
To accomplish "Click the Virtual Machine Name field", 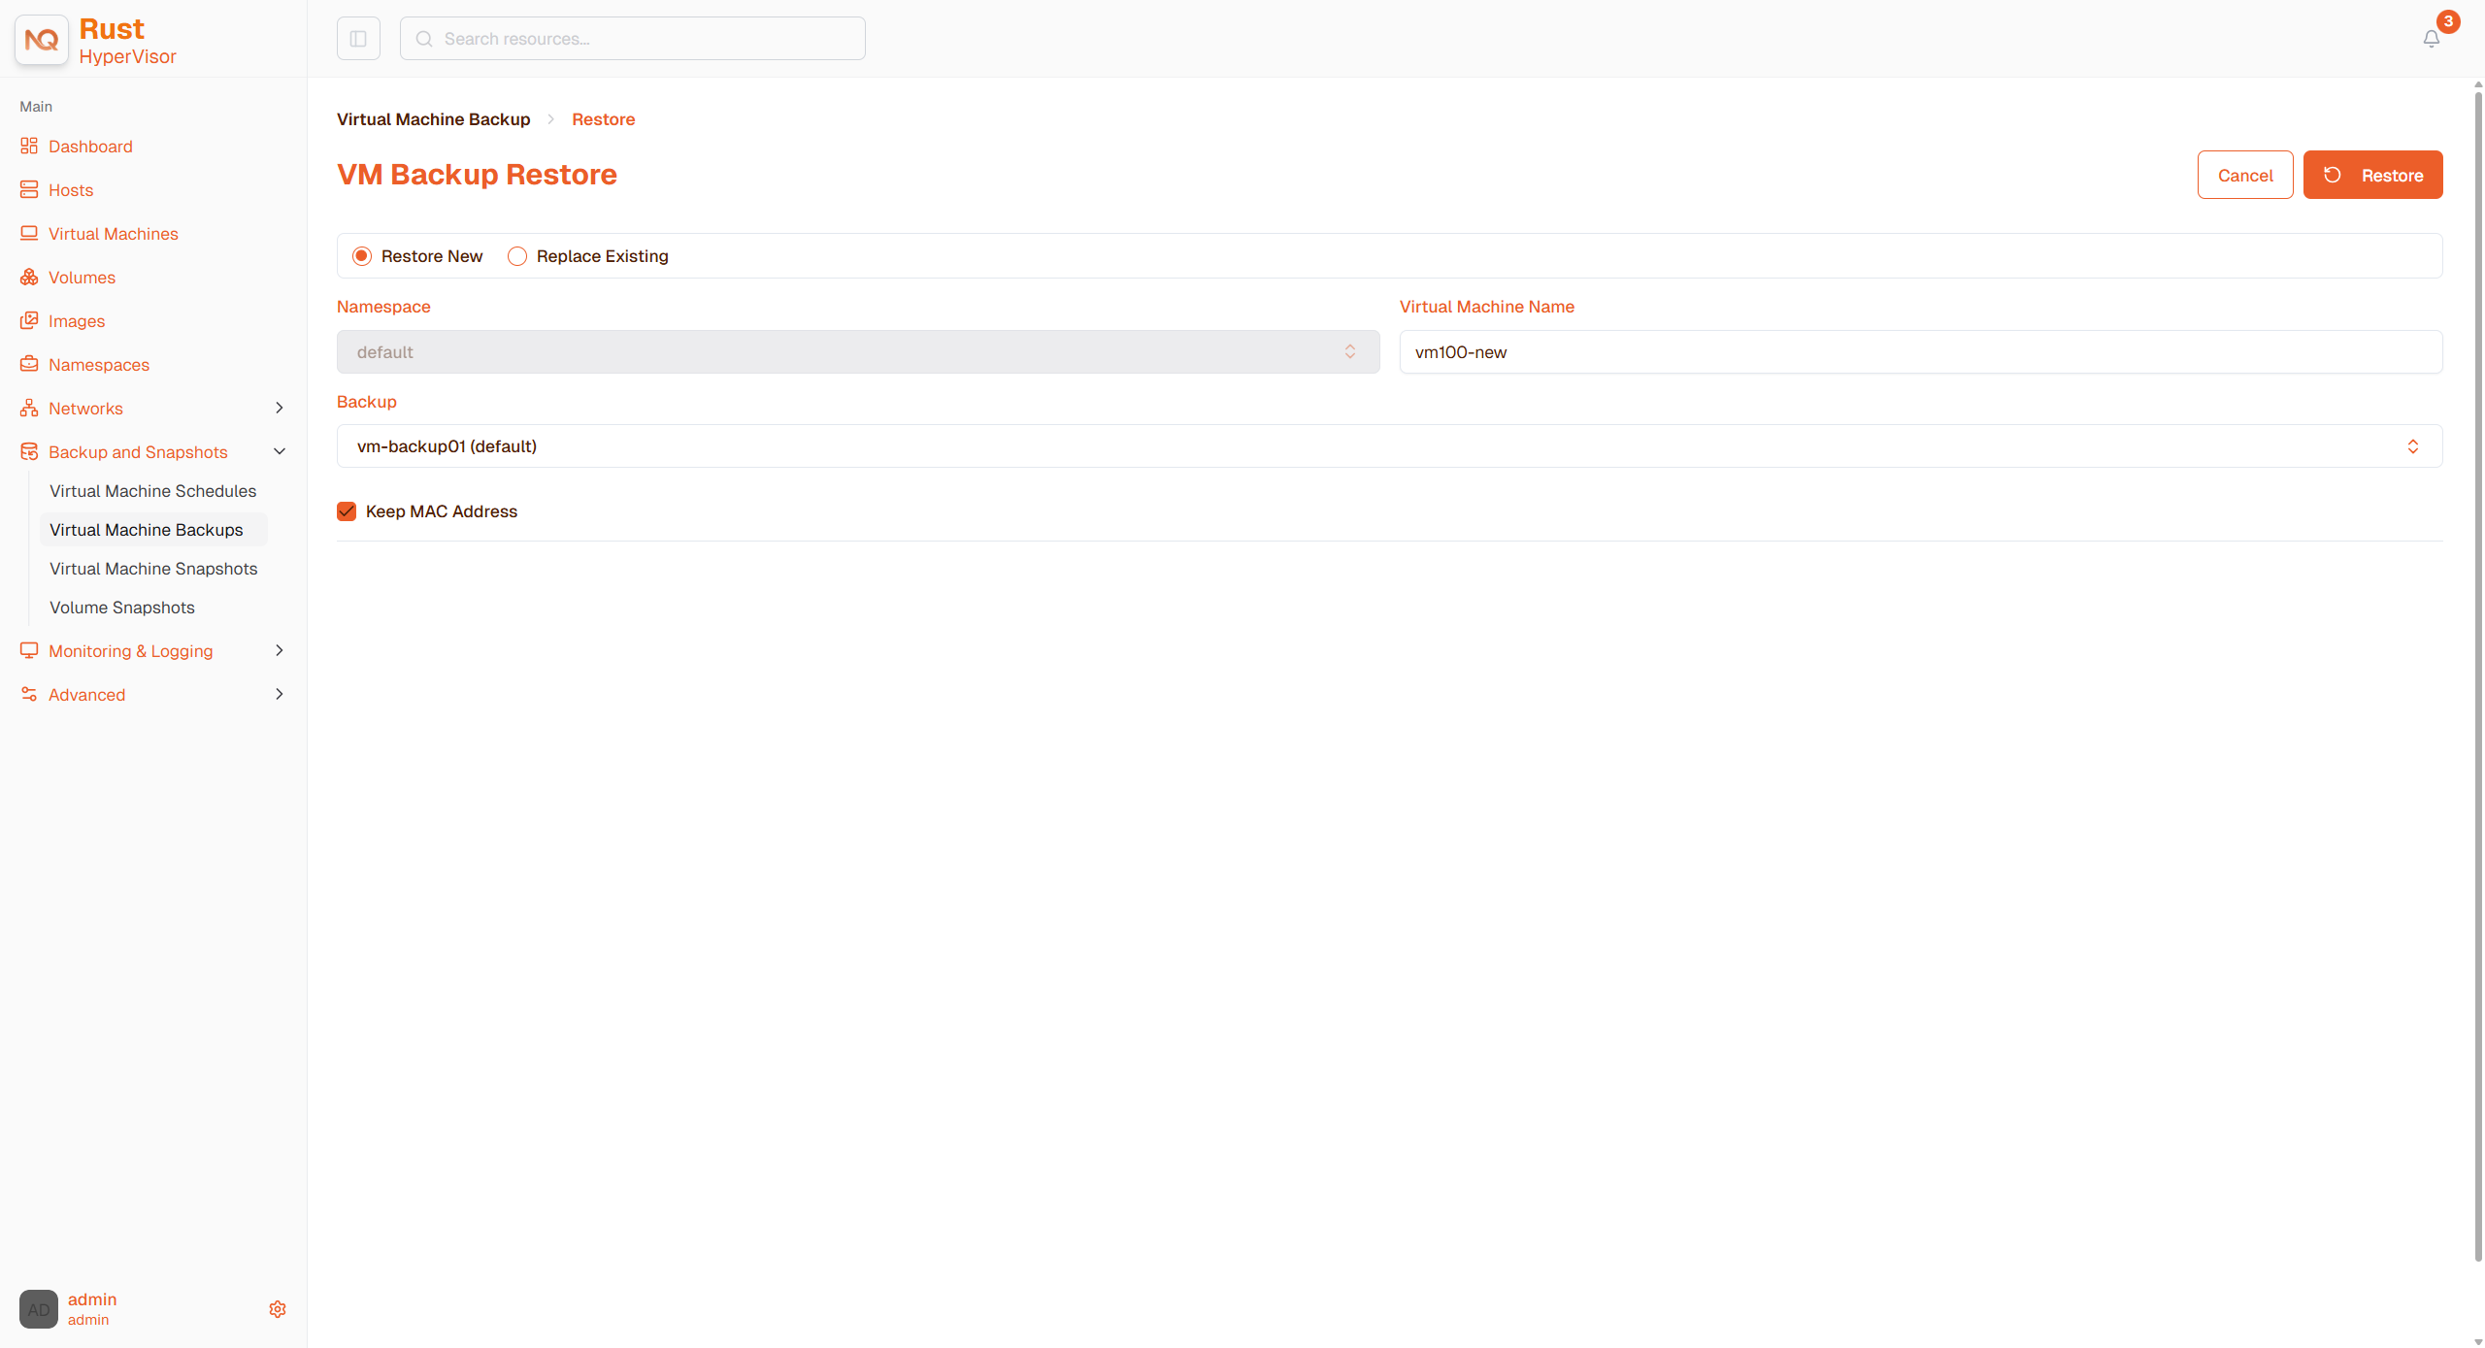I will coord(1921,352).
